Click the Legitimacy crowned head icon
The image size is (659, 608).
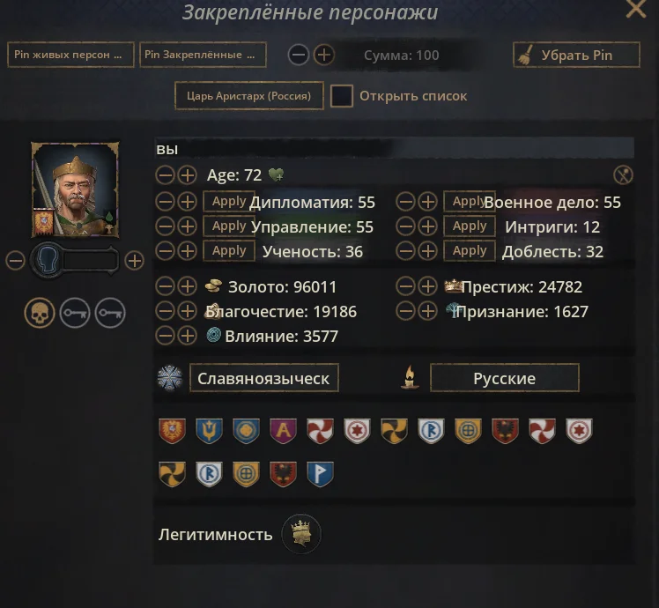(x=301, y=534)
